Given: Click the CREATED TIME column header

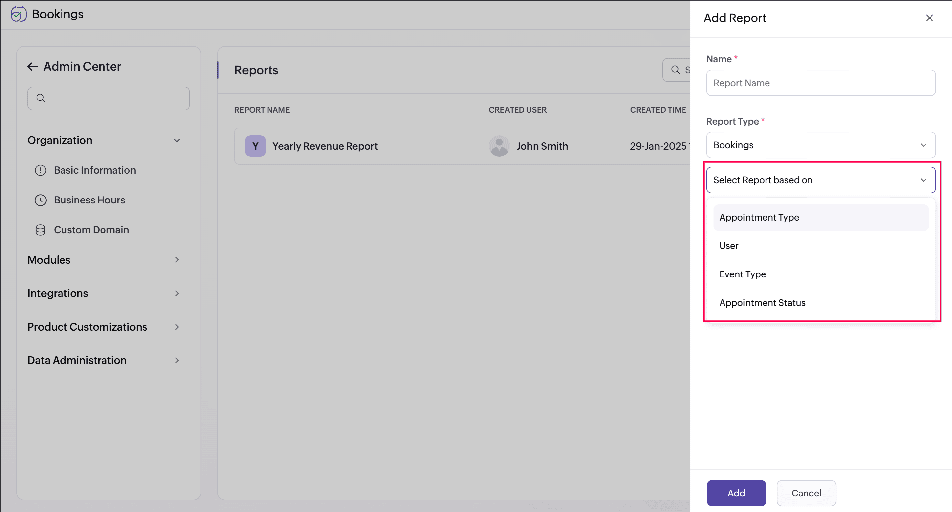Looking at the screenshot, I should click(x=658, y=110).
